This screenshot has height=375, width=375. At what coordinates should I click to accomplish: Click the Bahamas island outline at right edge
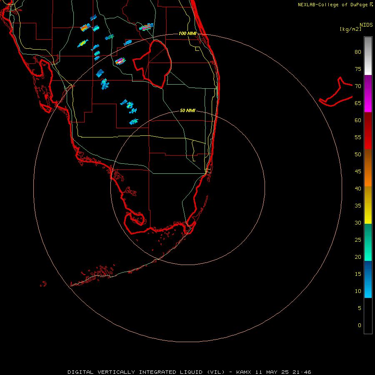335,92
